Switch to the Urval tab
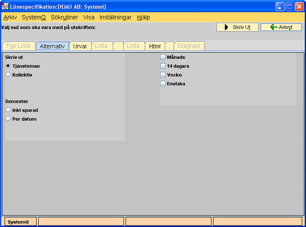Viewport: 306px width, 227px height. pyautogui.click(x=80, y=46)
